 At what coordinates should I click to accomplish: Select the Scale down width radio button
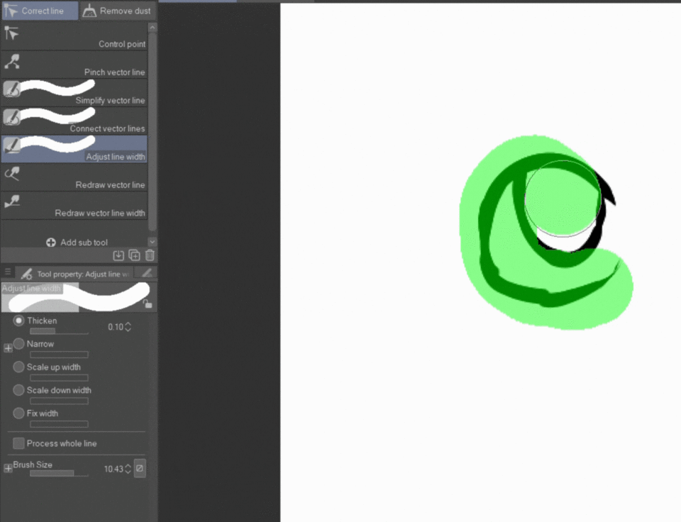pyautogui.click(x=18, y=390)
